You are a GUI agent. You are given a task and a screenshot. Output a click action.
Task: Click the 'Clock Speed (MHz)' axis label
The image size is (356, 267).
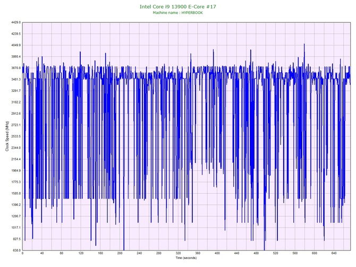[7, 136]
